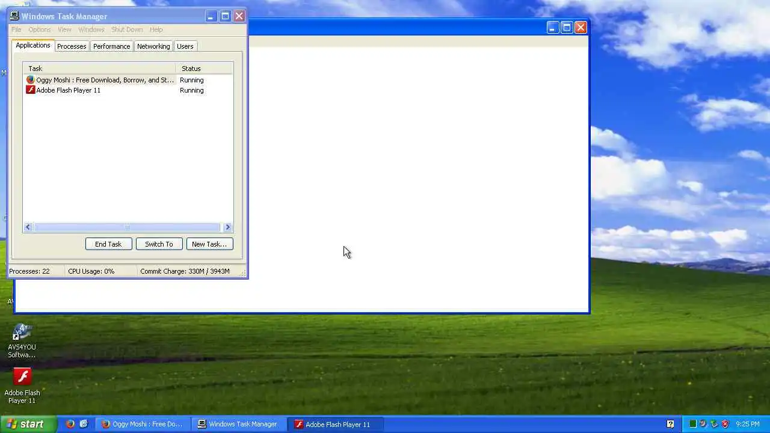Viewport: 770px width, 433px height.
Task: Click Commit Charge: 330M / 3943M status text
Action: (185, 271)
